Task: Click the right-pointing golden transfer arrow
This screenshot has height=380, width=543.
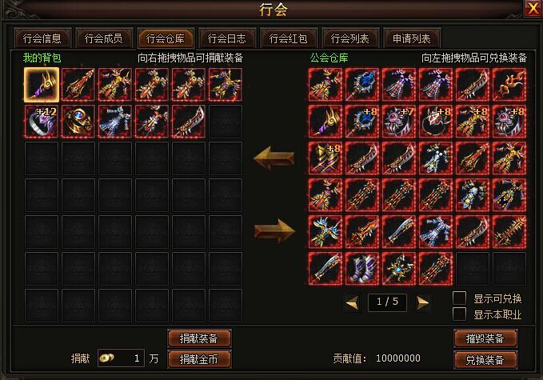Action: [274, 231]
